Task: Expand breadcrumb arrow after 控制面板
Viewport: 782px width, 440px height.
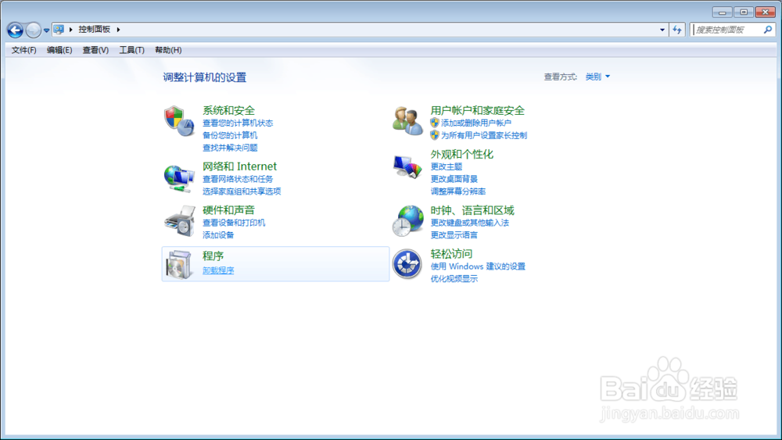Action: pyautogui.click(x=118, y=30)
